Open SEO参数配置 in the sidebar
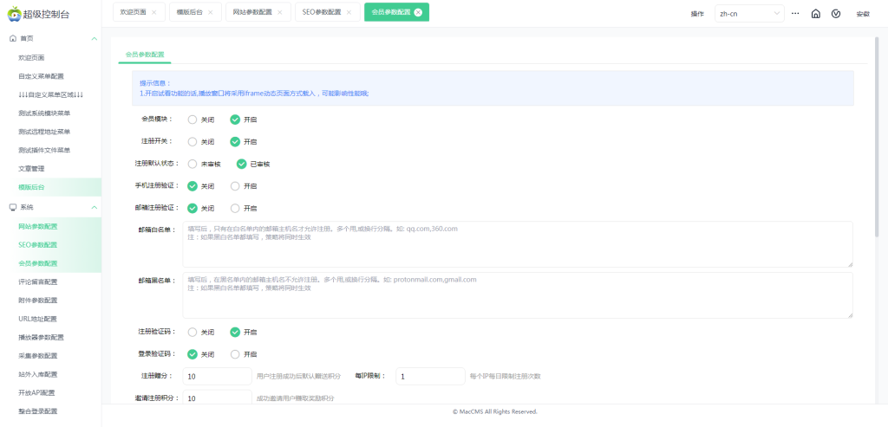The width and height of the screenshot is (888, 427). (51, 245)
